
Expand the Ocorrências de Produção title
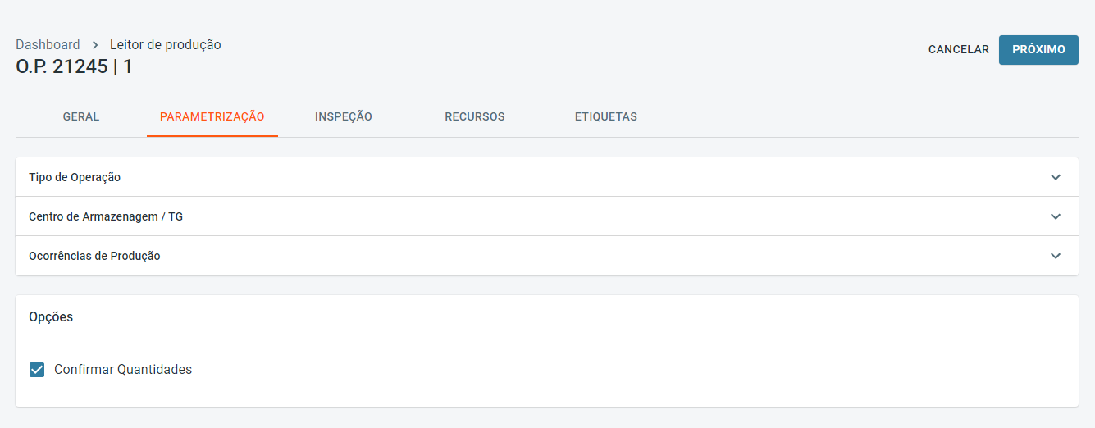94,256
